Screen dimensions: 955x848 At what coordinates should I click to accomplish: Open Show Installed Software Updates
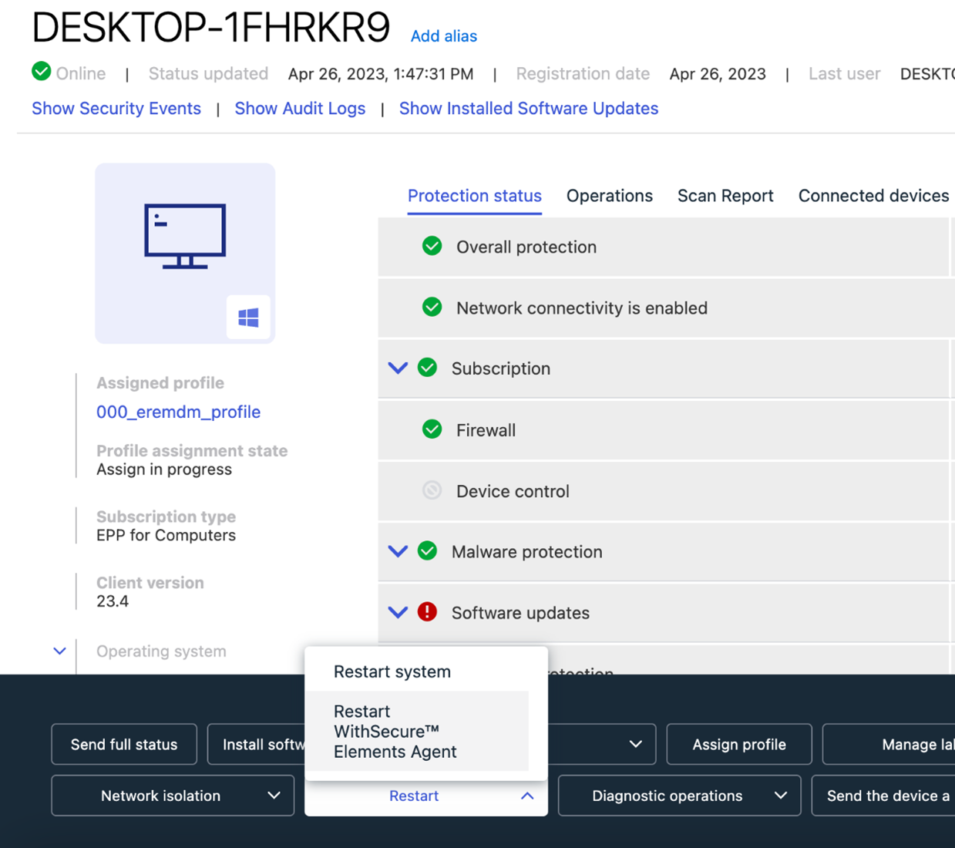click(529, 109)
